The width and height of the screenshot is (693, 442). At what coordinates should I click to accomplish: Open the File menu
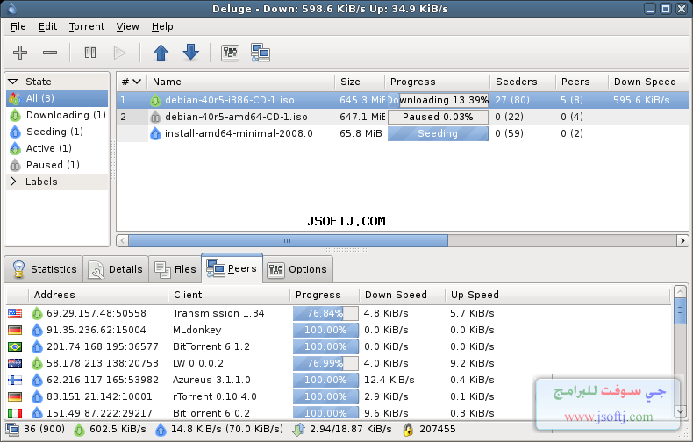coord(18,26)
